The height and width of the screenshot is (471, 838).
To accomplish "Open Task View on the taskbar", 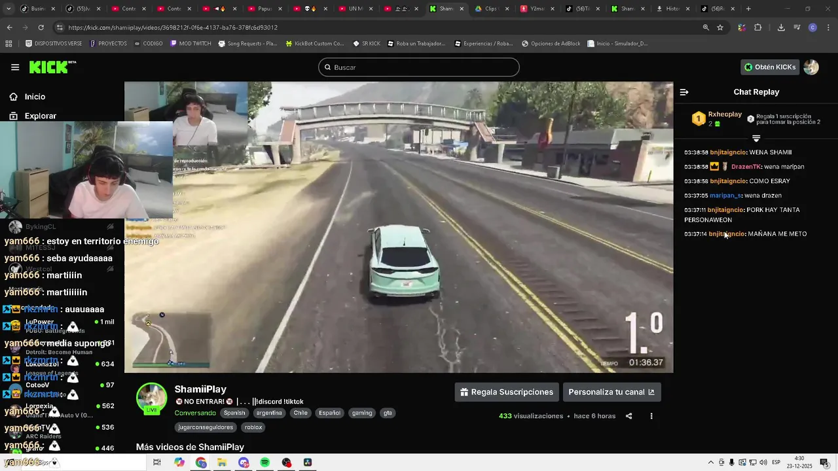I will (157, 462).
